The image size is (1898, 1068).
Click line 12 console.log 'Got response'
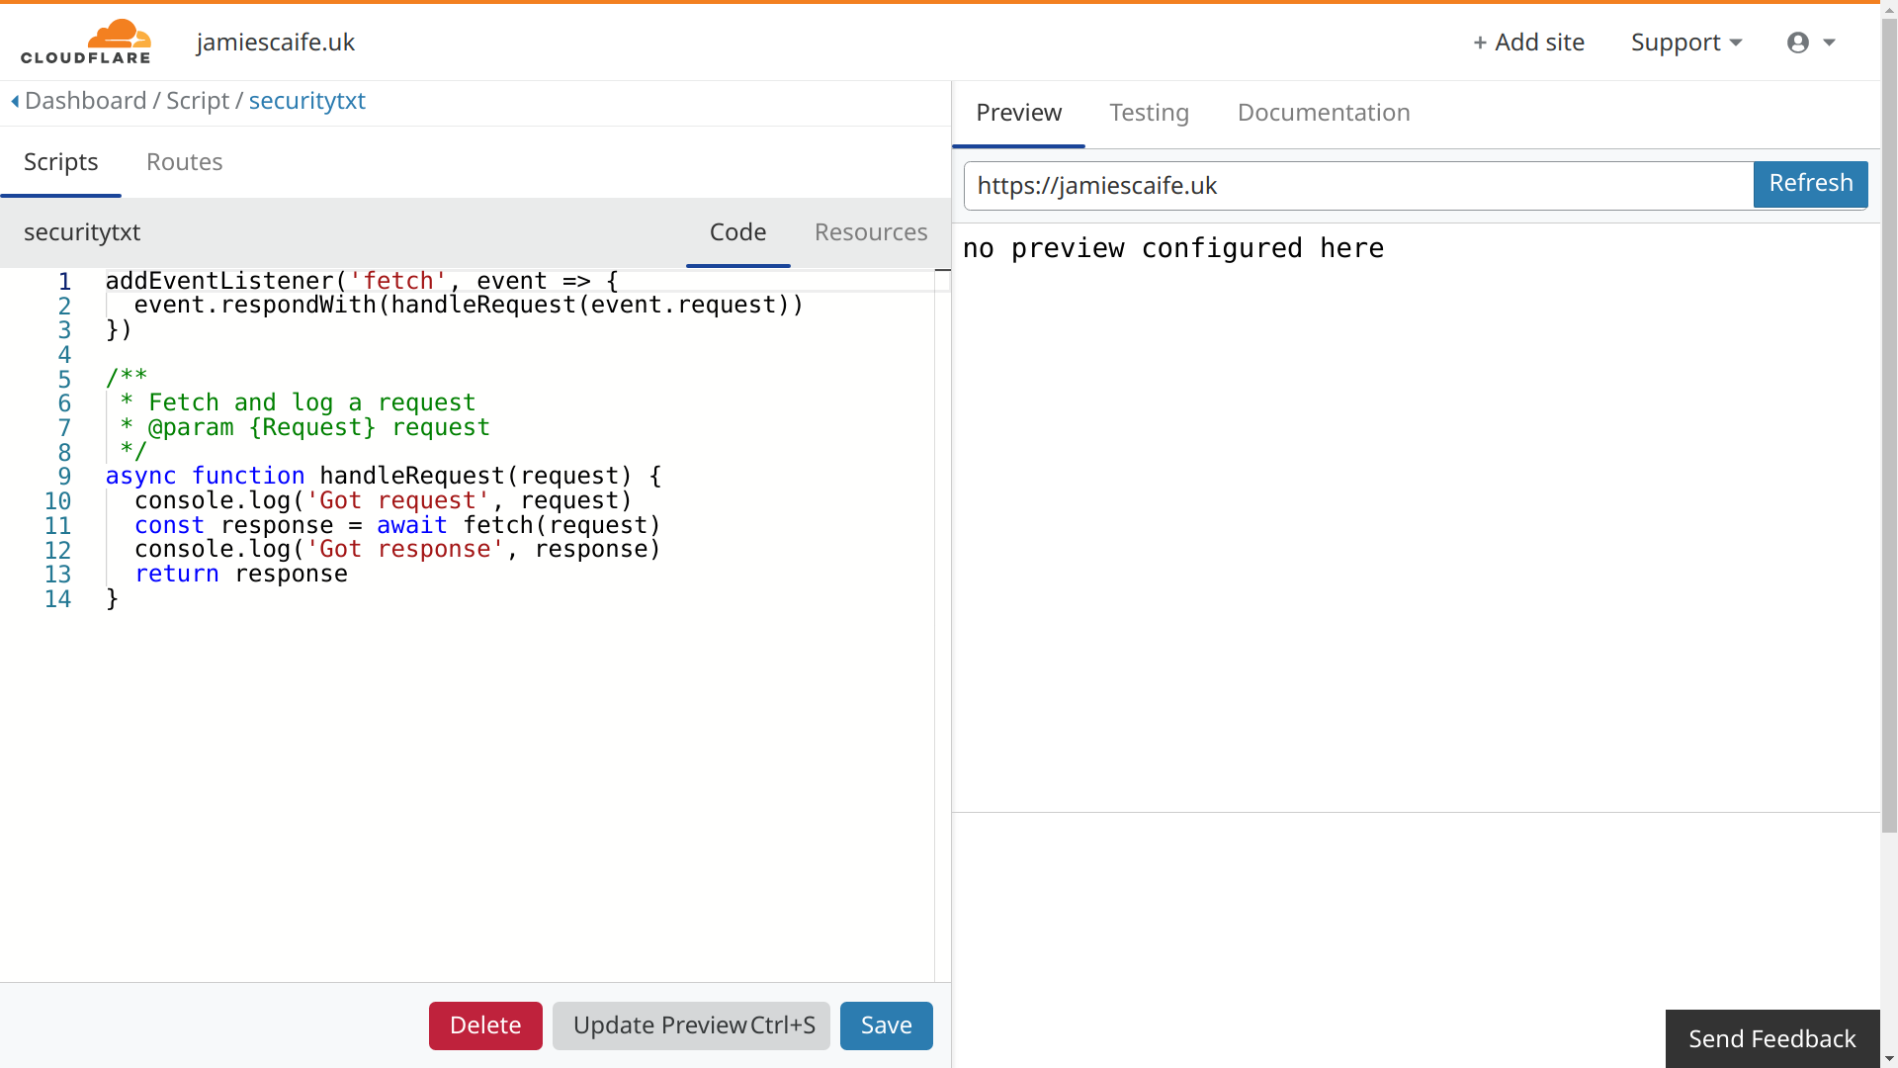tap(397, 549)
